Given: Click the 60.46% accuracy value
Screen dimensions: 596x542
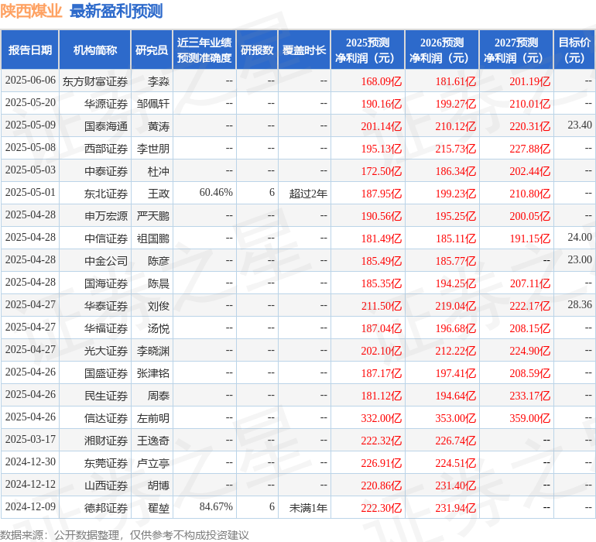Looking at the screenshot, I should 216,193.
